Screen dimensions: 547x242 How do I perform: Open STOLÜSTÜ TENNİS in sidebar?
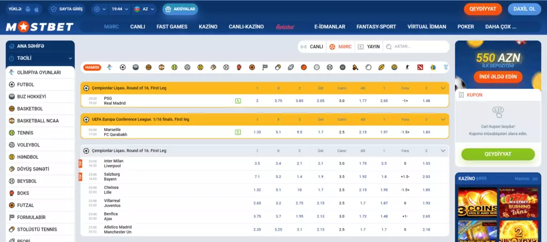click(40, 230)
